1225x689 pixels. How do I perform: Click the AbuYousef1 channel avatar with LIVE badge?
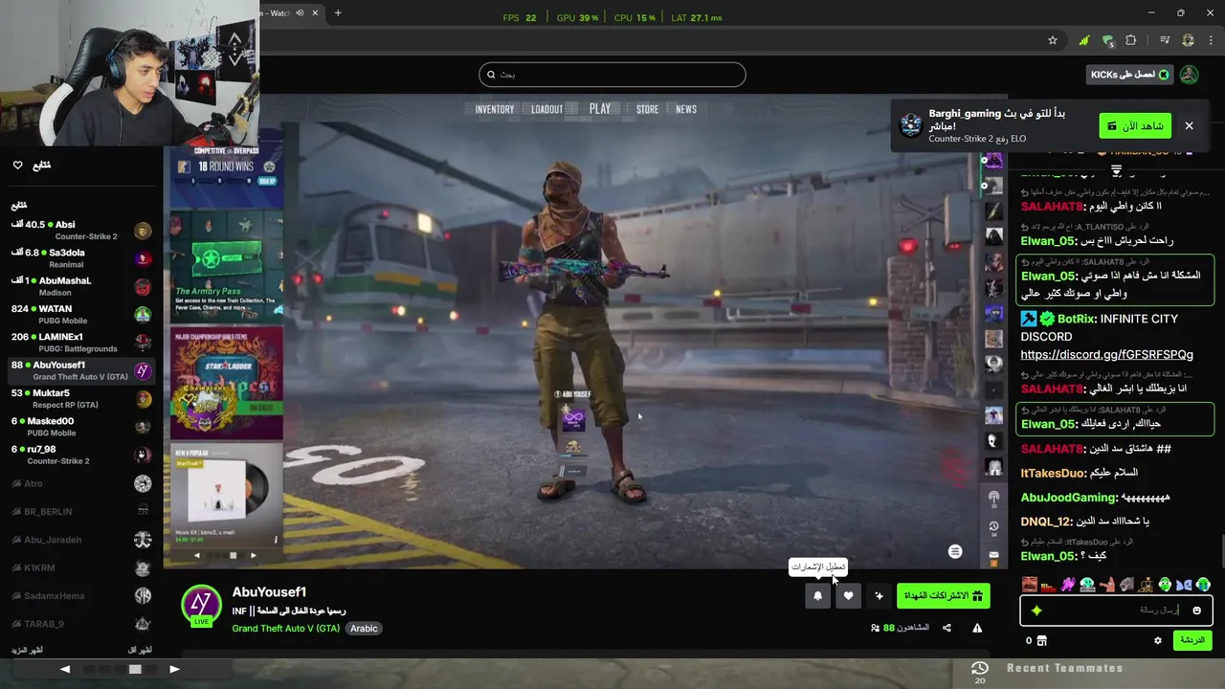pos(201,605)
